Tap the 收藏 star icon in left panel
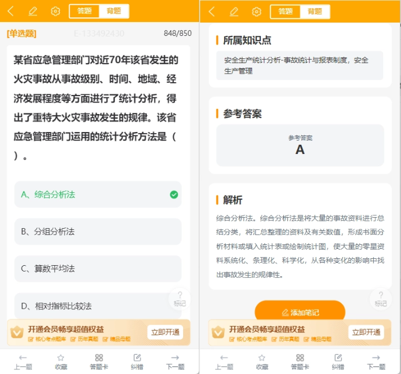Image resolution: width=401 pixels, height=374 pixels. [61, 362]
